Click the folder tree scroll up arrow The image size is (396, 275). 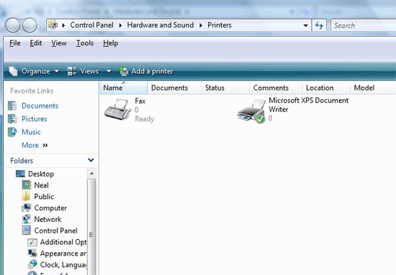point(91,174)
